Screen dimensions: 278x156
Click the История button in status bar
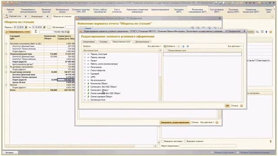pyautogui.click(x=10, y=153)
